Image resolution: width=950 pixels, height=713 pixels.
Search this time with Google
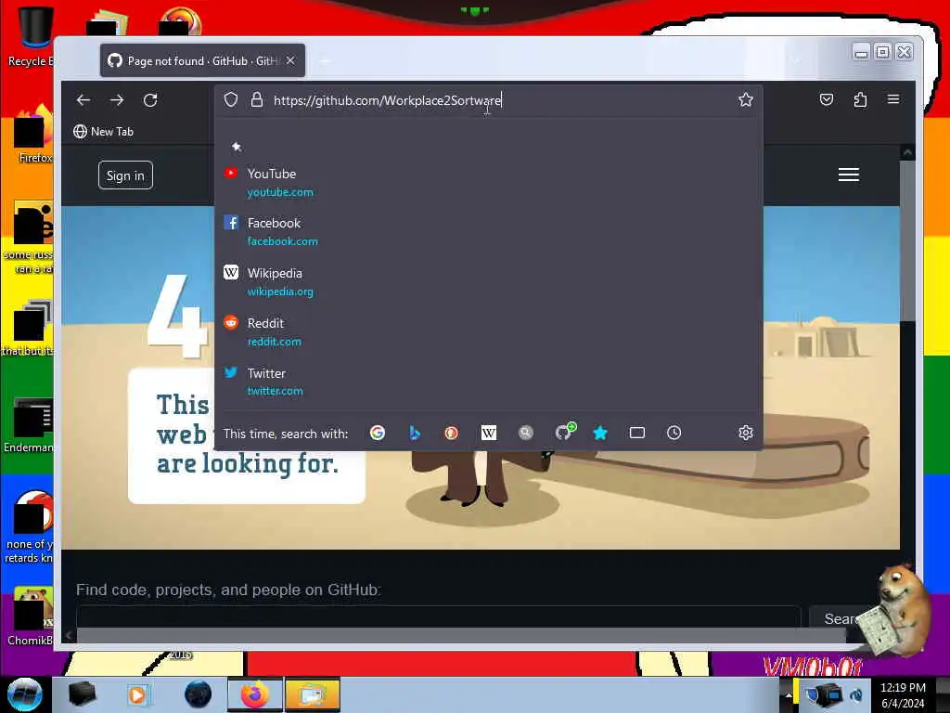[x=378, y=433]
